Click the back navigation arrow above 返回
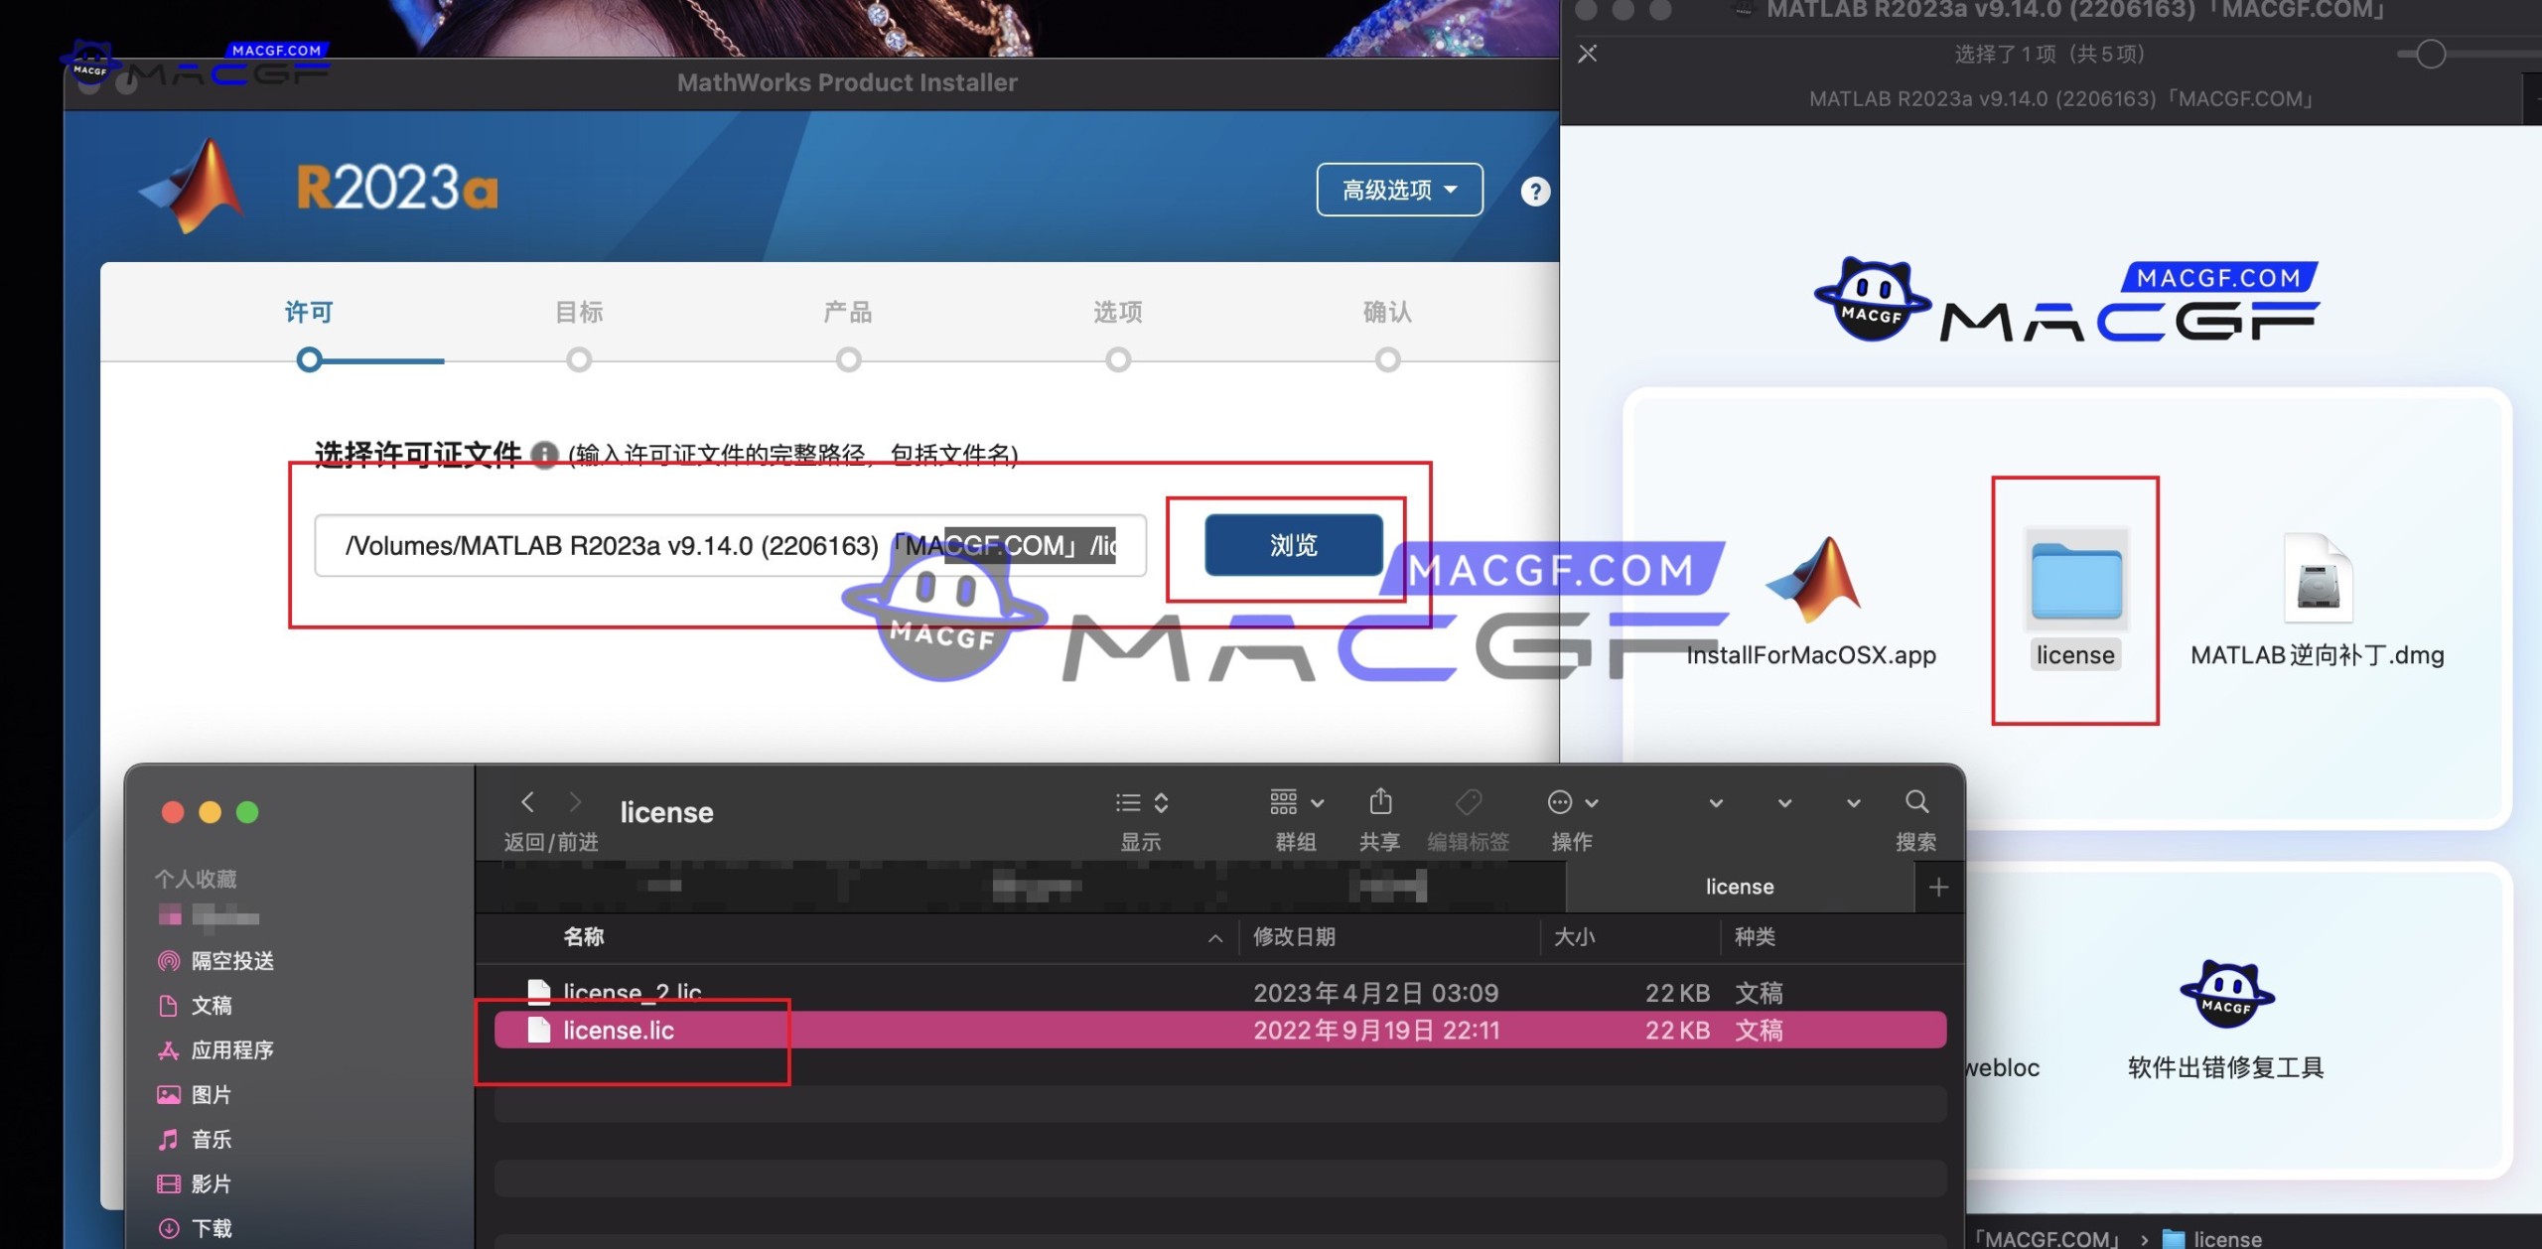The image size is (2542, 1249). [x=528, y=802]
